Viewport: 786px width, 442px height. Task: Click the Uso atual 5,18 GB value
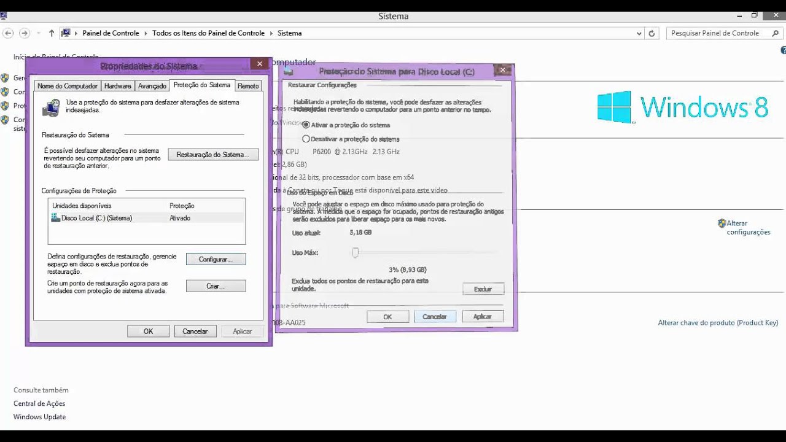[x=360, y=233]
